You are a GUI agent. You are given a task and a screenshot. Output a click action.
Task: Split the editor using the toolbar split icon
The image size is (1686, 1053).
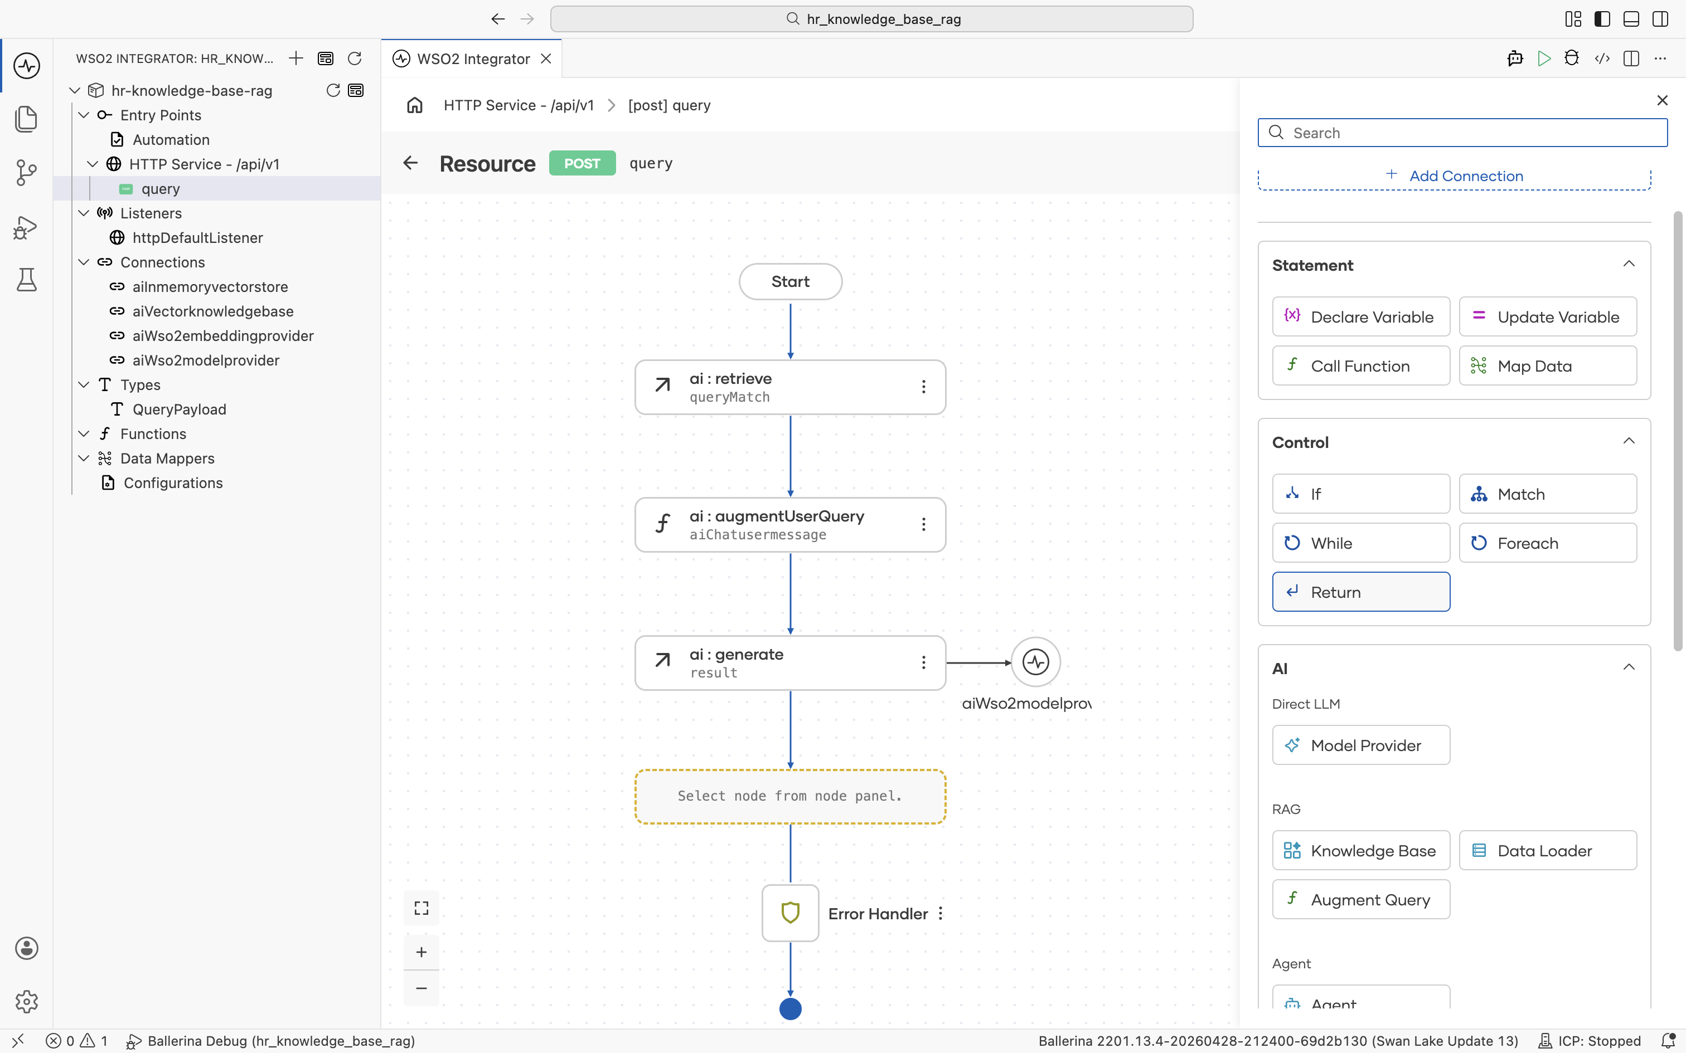coord(1631,58)
